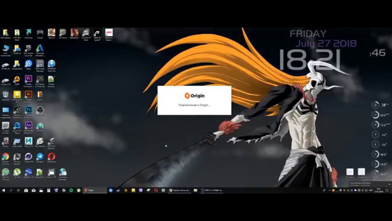Click the taskbar clock and date
Image resolution: width=392 pixels, height=221 pixels.
(379, 190)
